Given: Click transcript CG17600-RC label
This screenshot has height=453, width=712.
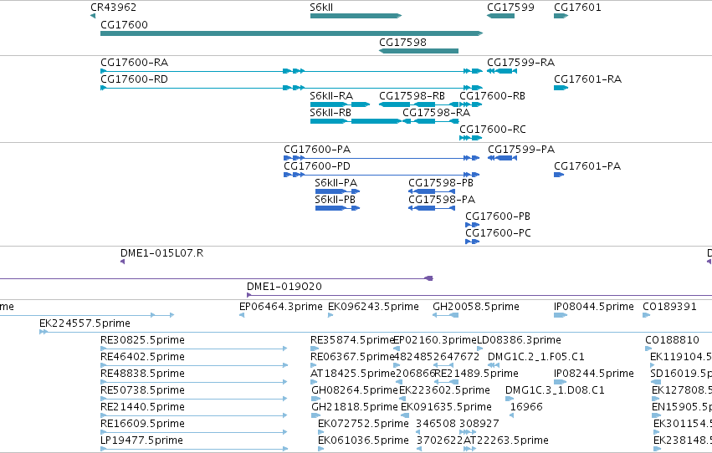Looking at the screenshot, I should [x=493, y=130].
